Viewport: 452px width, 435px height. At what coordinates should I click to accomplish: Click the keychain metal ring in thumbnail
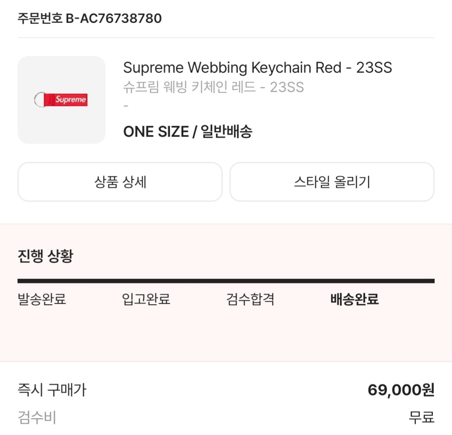tap(38, 100)
